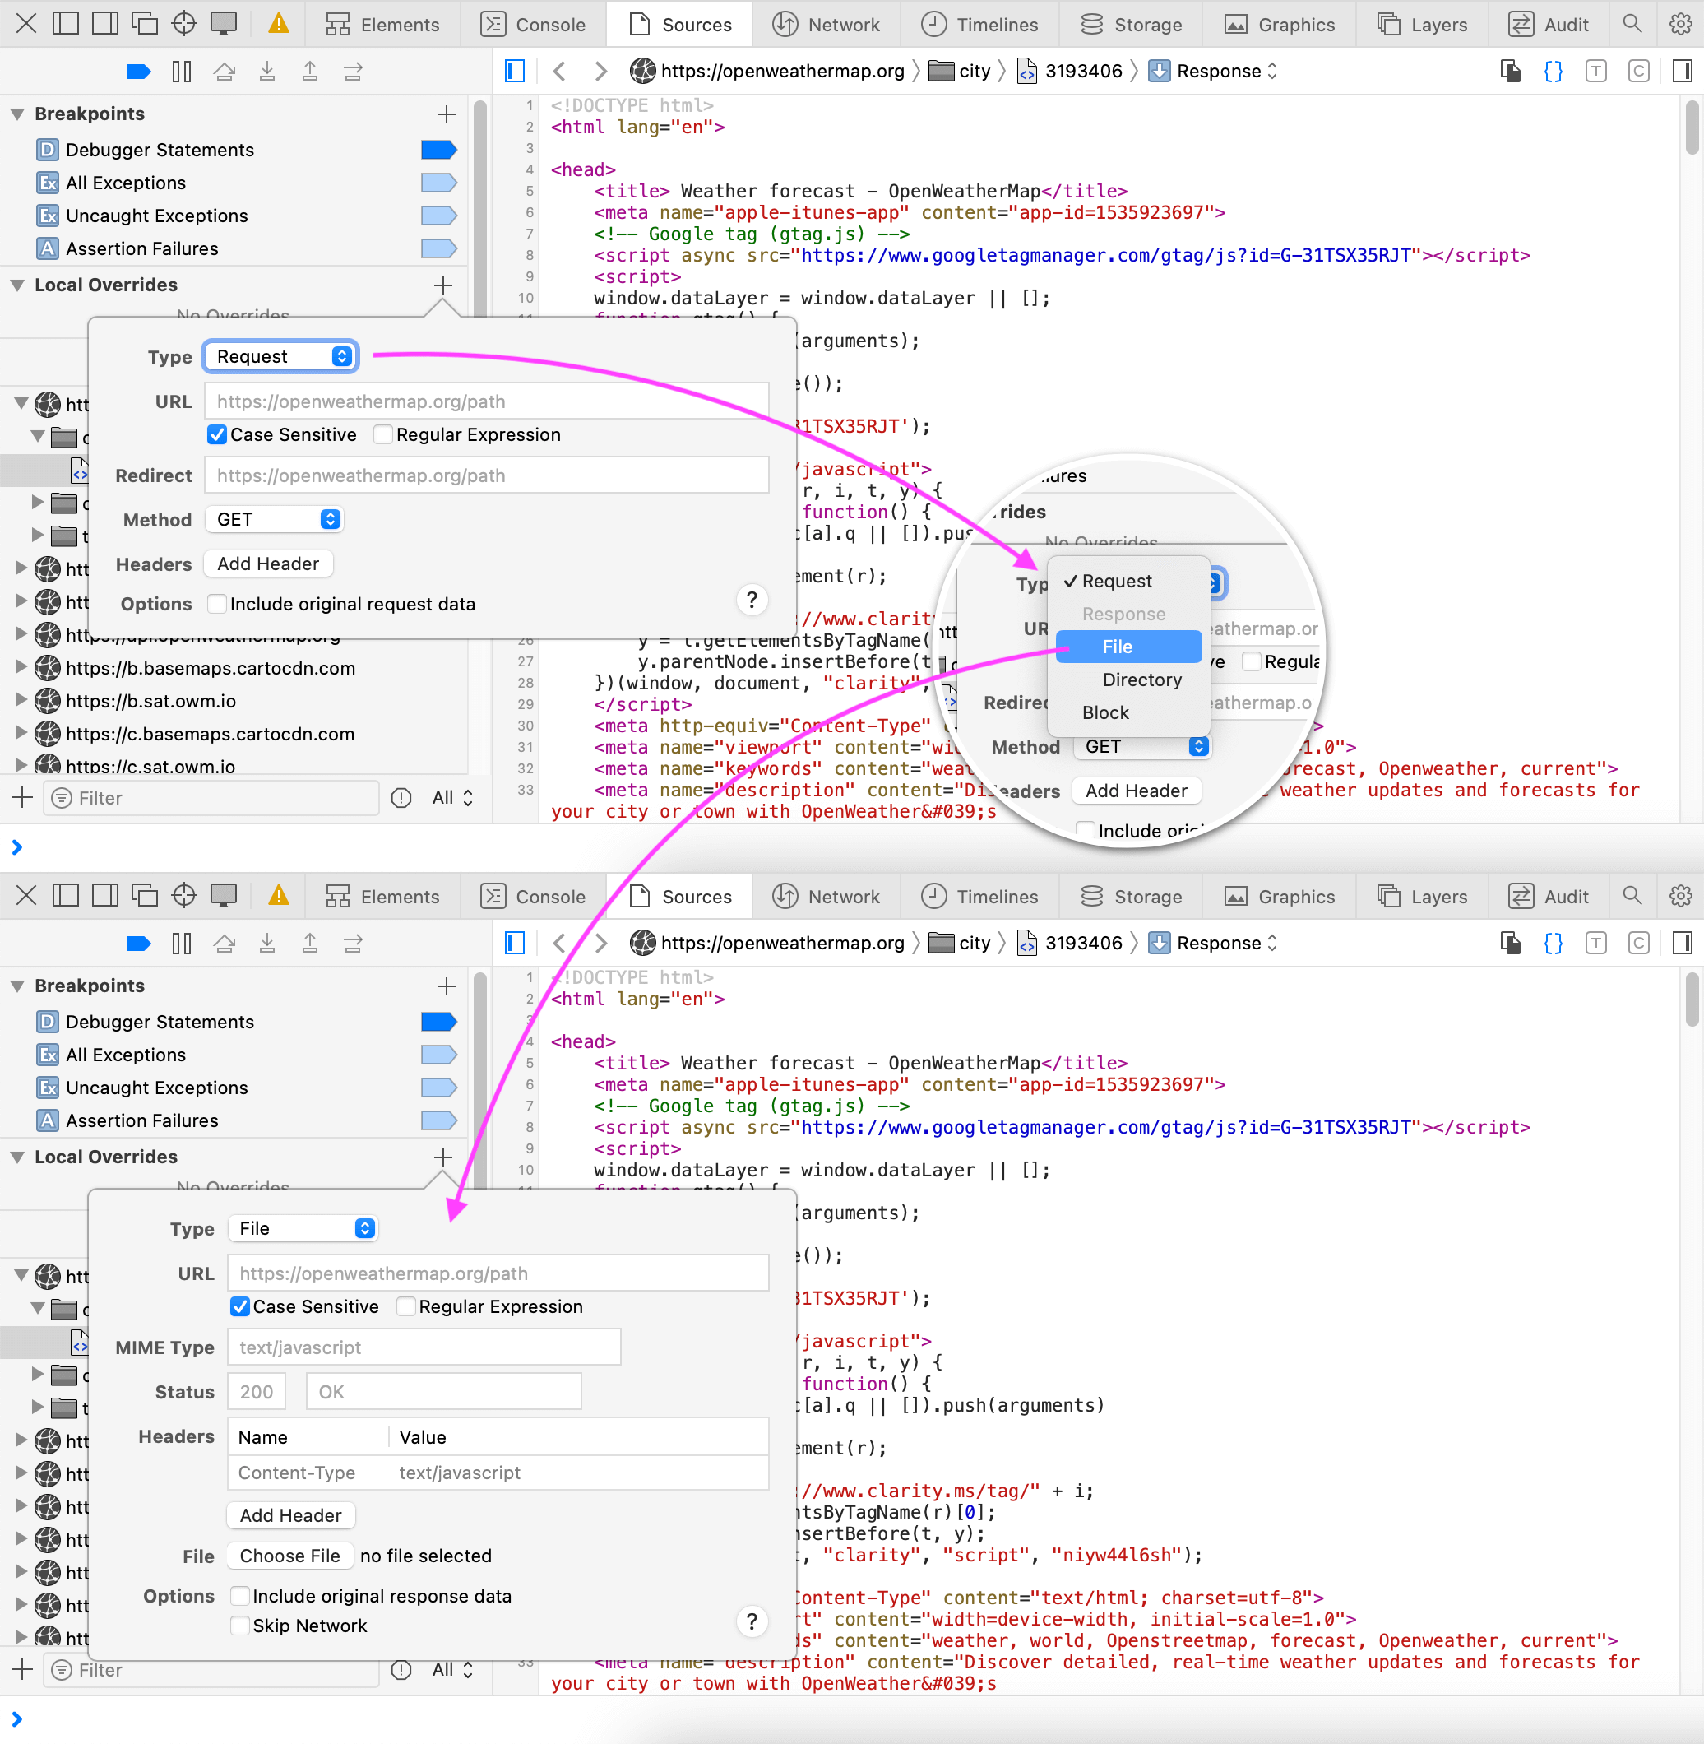Click the dock to side icon in bottom toolbar

pyautogui.click(x=104, y=895)
